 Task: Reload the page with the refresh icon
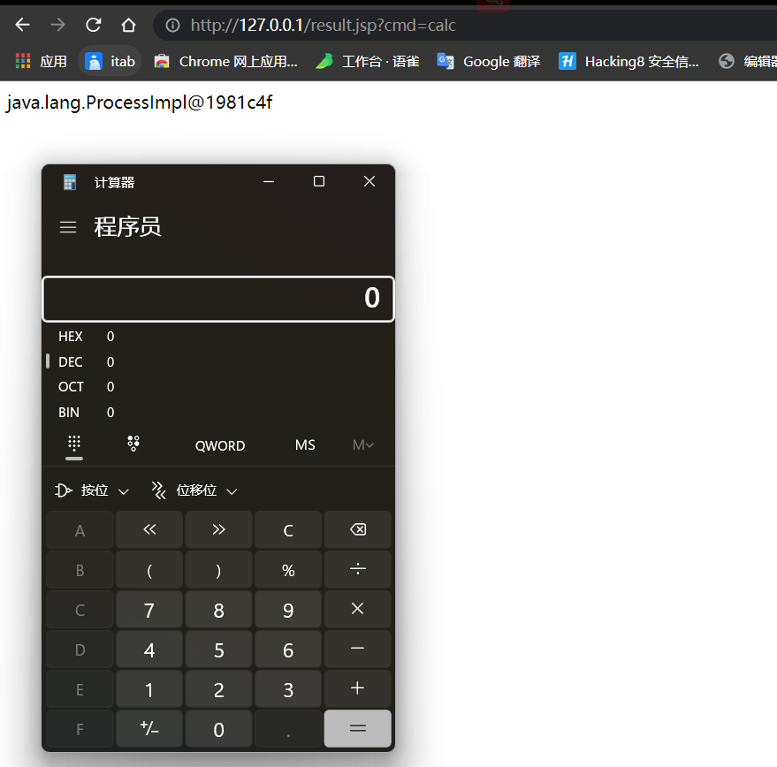[x=93, y=24]
